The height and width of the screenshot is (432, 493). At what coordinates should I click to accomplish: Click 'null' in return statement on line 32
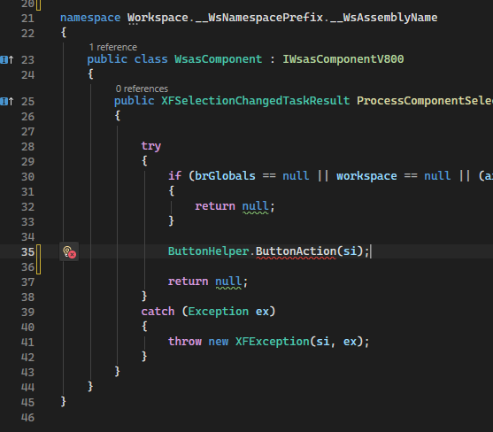pyautogui.click(x=255, y=206)
